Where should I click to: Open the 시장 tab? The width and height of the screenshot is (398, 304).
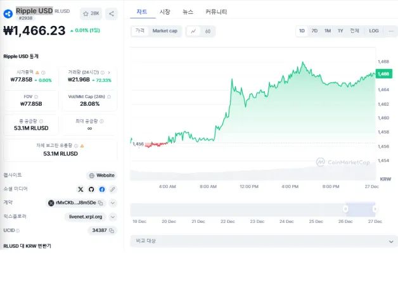click(165, 12)
